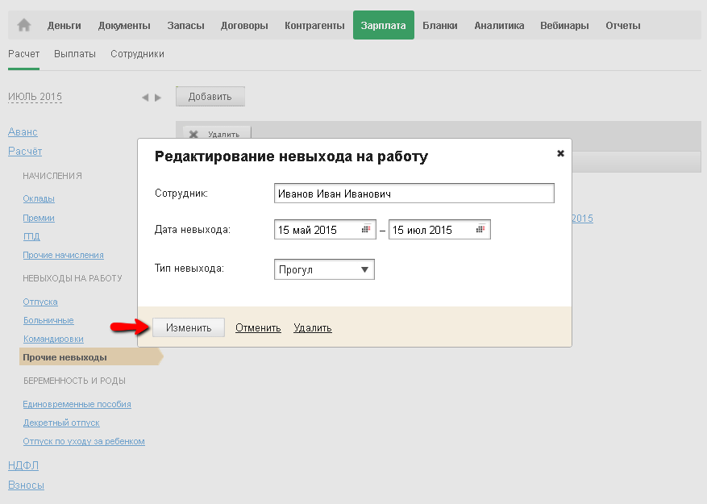Open Декретный отпуск in sidebar
Viewport: 707px width, 504px height.
(x=61, y=423)
